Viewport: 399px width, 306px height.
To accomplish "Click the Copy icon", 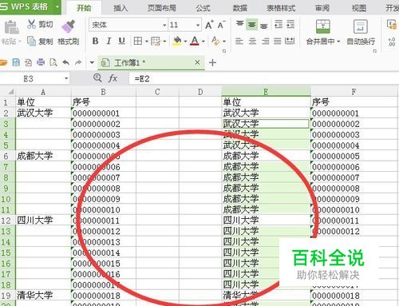I will tap(31, 42).
